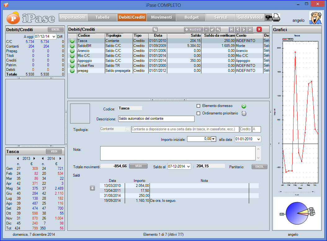Viewport: 327px width, 241px height.
Task: Click the video camera icon
Action: tap(268, 17)
